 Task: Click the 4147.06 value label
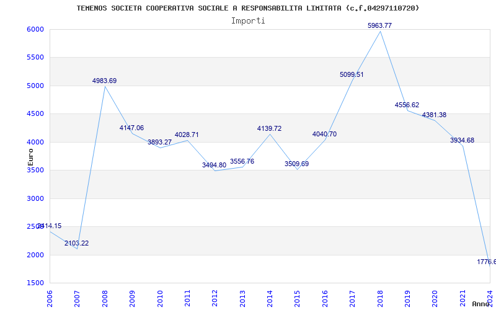pos(131,128)
